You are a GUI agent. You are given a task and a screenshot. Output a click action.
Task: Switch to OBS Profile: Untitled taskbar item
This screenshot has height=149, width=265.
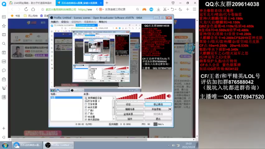pos(58,145)
